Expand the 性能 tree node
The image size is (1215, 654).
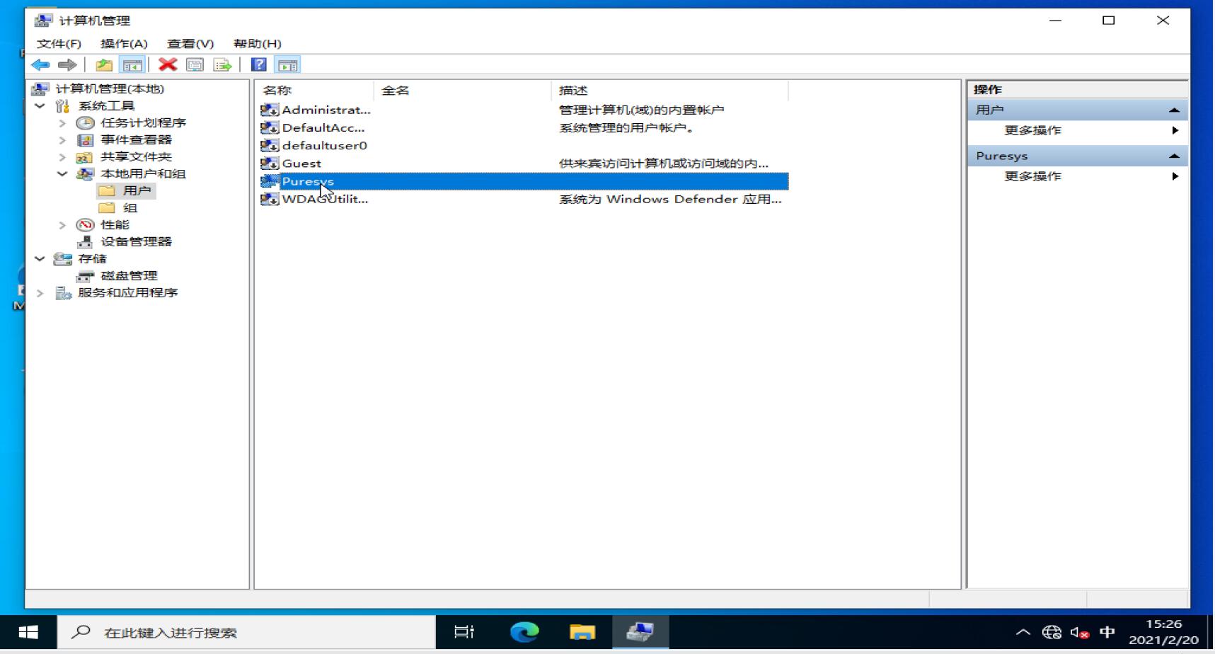62,224
